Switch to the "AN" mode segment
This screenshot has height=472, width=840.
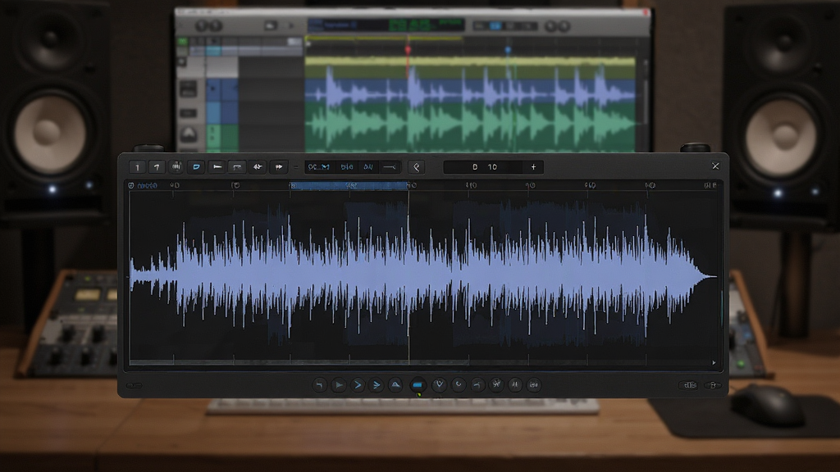pyautogui.click(x=368, y=167)
